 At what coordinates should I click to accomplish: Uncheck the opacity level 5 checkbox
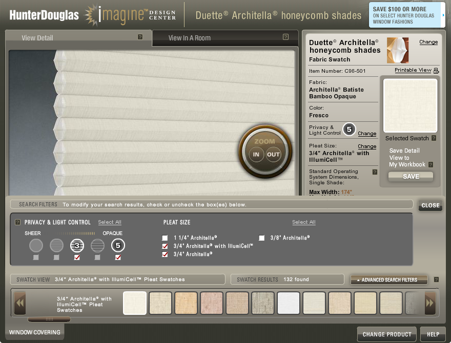point(118,258)
